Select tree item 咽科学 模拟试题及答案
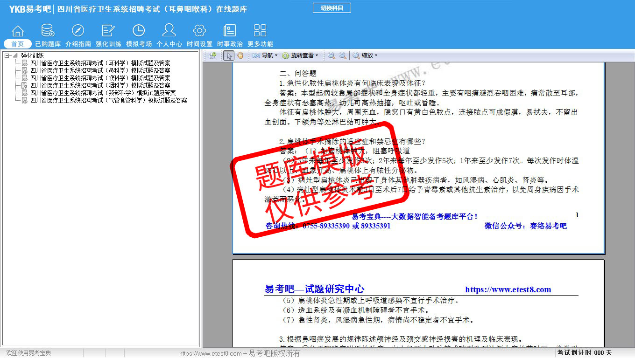Screen dimensions: 635x358 click(x=100, y=85)
